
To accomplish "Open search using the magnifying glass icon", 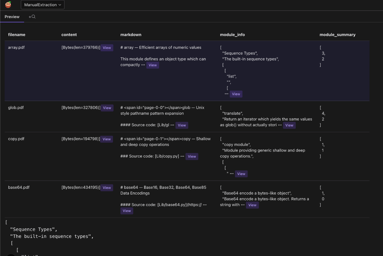I will point(33,17).
